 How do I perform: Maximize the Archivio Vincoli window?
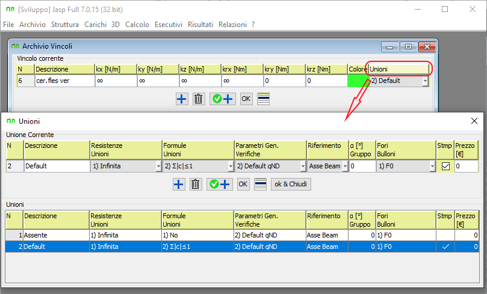[x=408, y=47]
